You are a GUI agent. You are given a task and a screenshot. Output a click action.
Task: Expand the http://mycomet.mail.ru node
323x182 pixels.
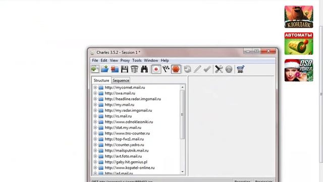point(95,87)
